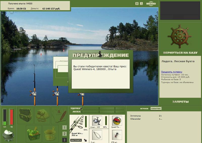
Task: Click the right red-white float on water
Action: tap(64, 50)
